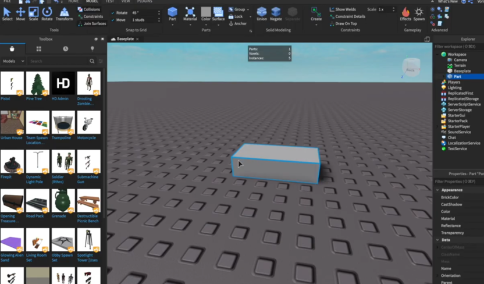Expand the Group dropdown arrow
Viewport: 484px width, 284px height.
coord(248,9)
